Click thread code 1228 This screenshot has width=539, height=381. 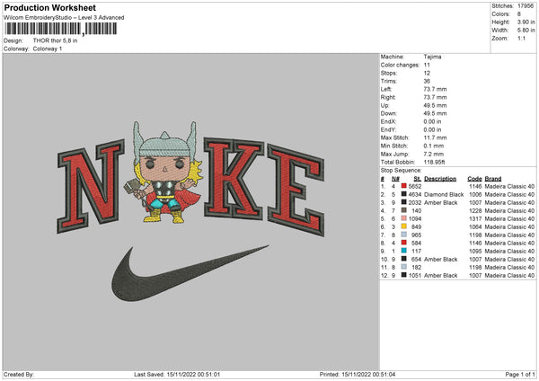coord(475,211)
